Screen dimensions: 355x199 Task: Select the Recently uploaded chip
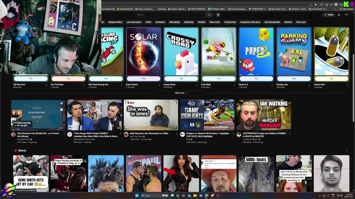coord(272,22)
